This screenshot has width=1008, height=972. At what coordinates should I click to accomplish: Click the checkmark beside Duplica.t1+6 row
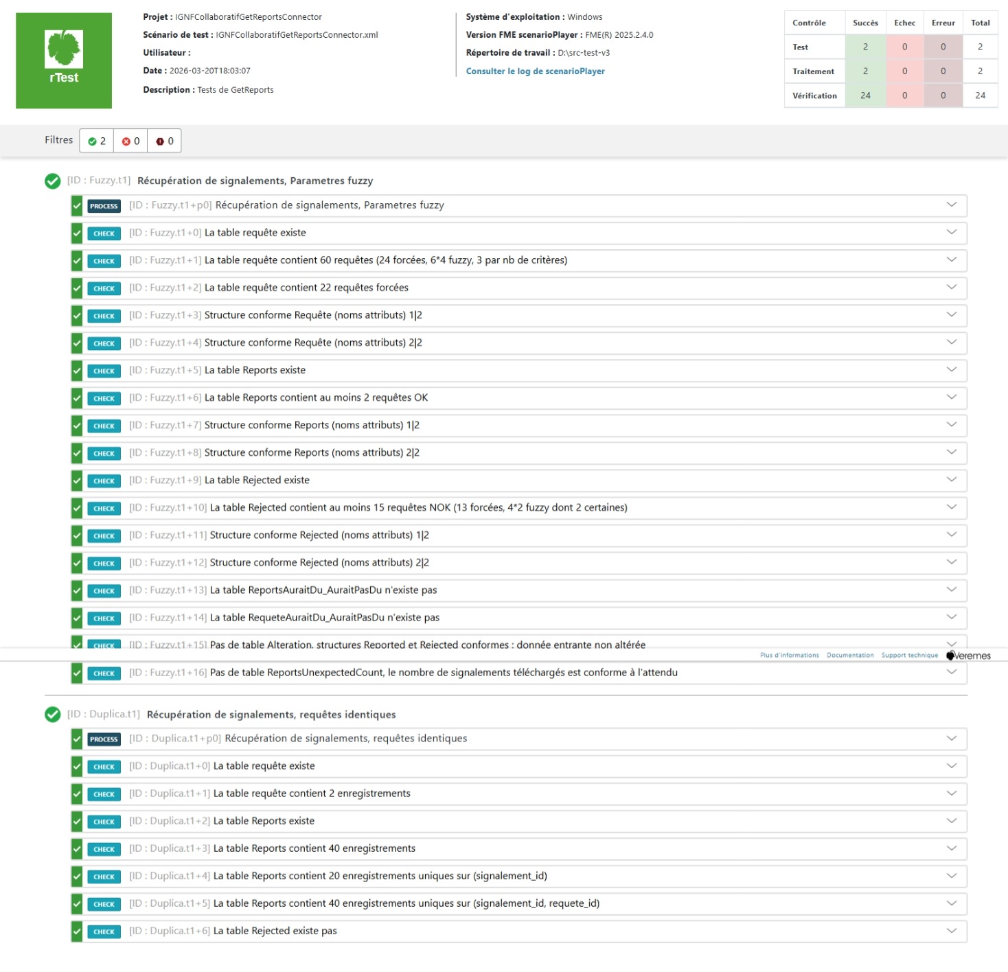pyautogui.click(x=76, y=931)
